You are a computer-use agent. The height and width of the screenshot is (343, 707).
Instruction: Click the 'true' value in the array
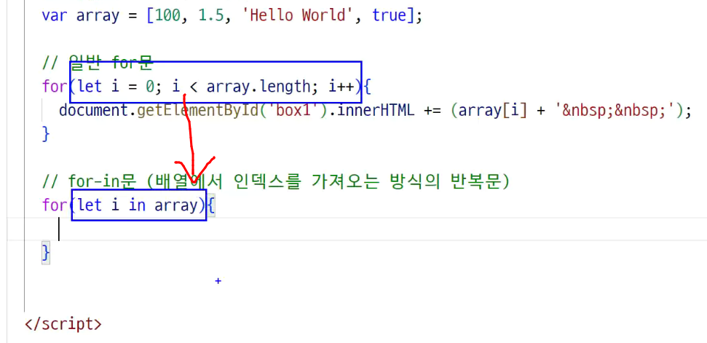pyautogui.click(x=389, y=16)
